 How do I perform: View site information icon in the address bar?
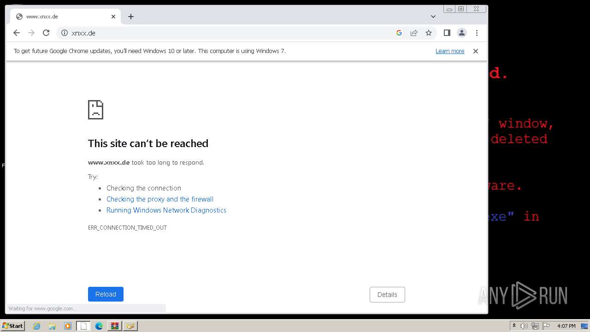point(65,33)
